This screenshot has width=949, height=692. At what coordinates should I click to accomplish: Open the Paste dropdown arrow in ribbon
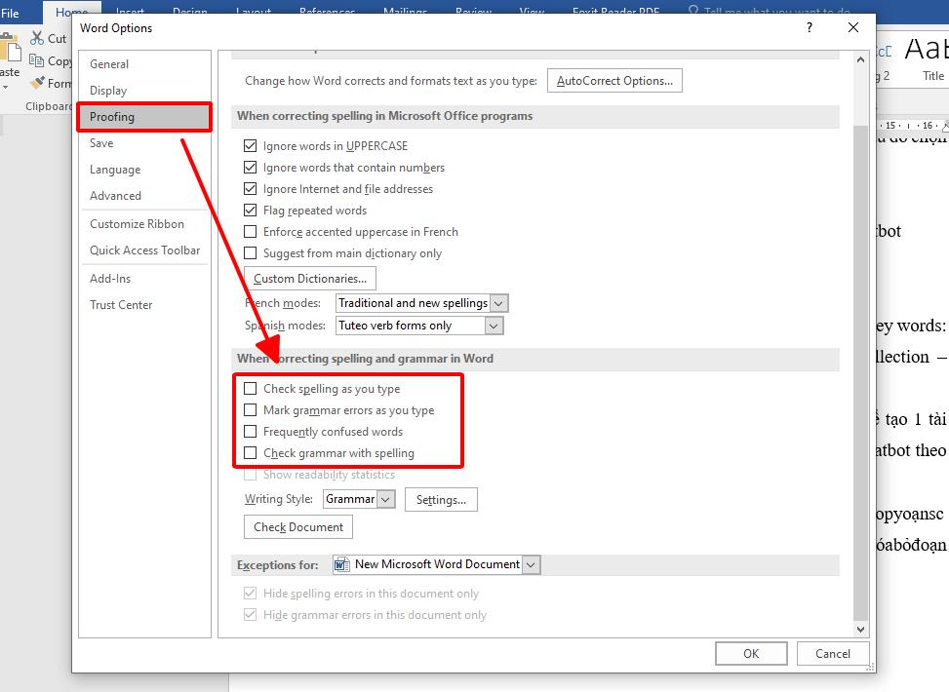click(6, 87)
